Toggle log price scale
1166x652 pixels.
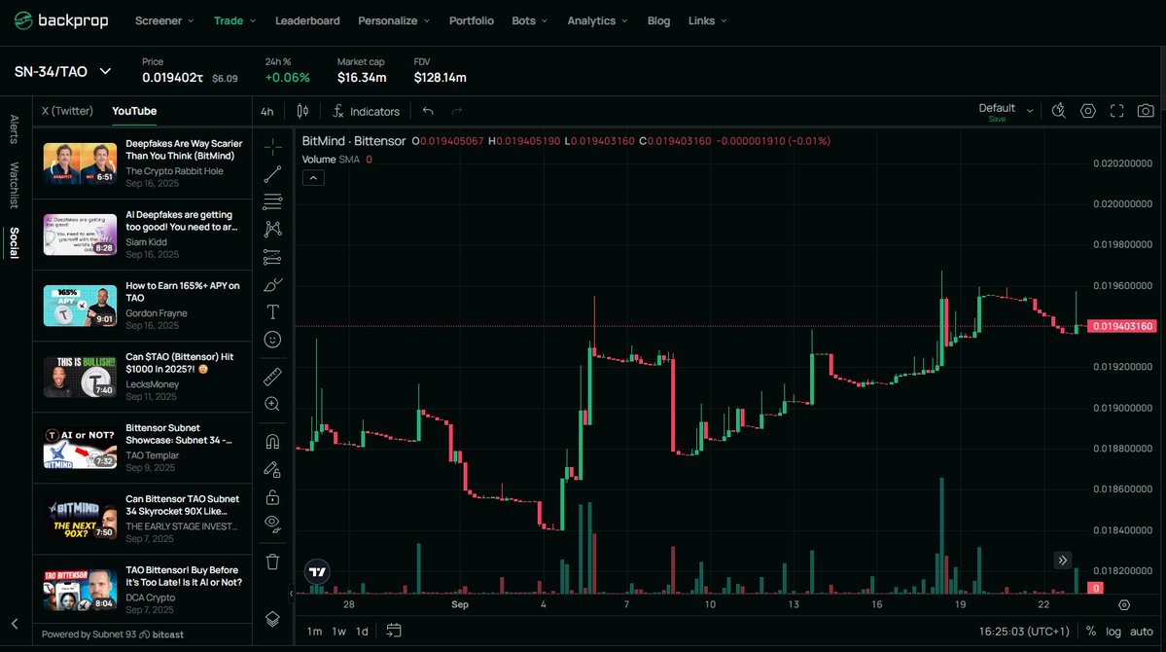click(1113, 632)
